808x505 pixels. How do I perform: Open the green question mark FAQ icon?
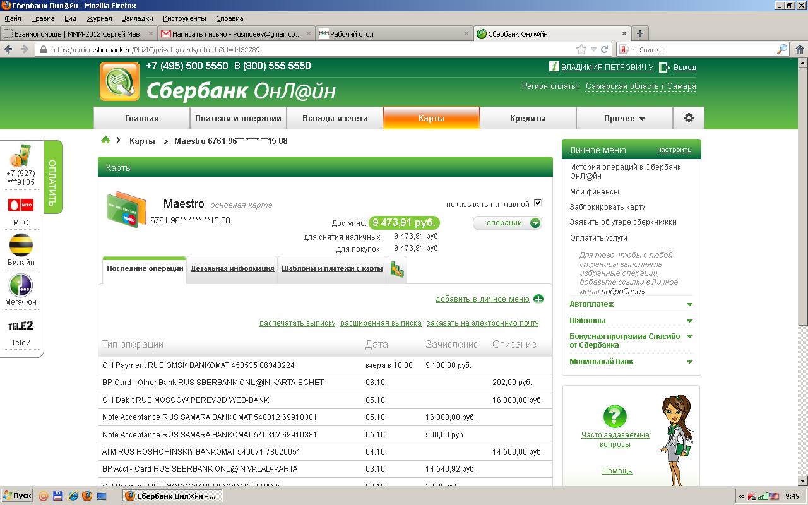tap(615, 417)
